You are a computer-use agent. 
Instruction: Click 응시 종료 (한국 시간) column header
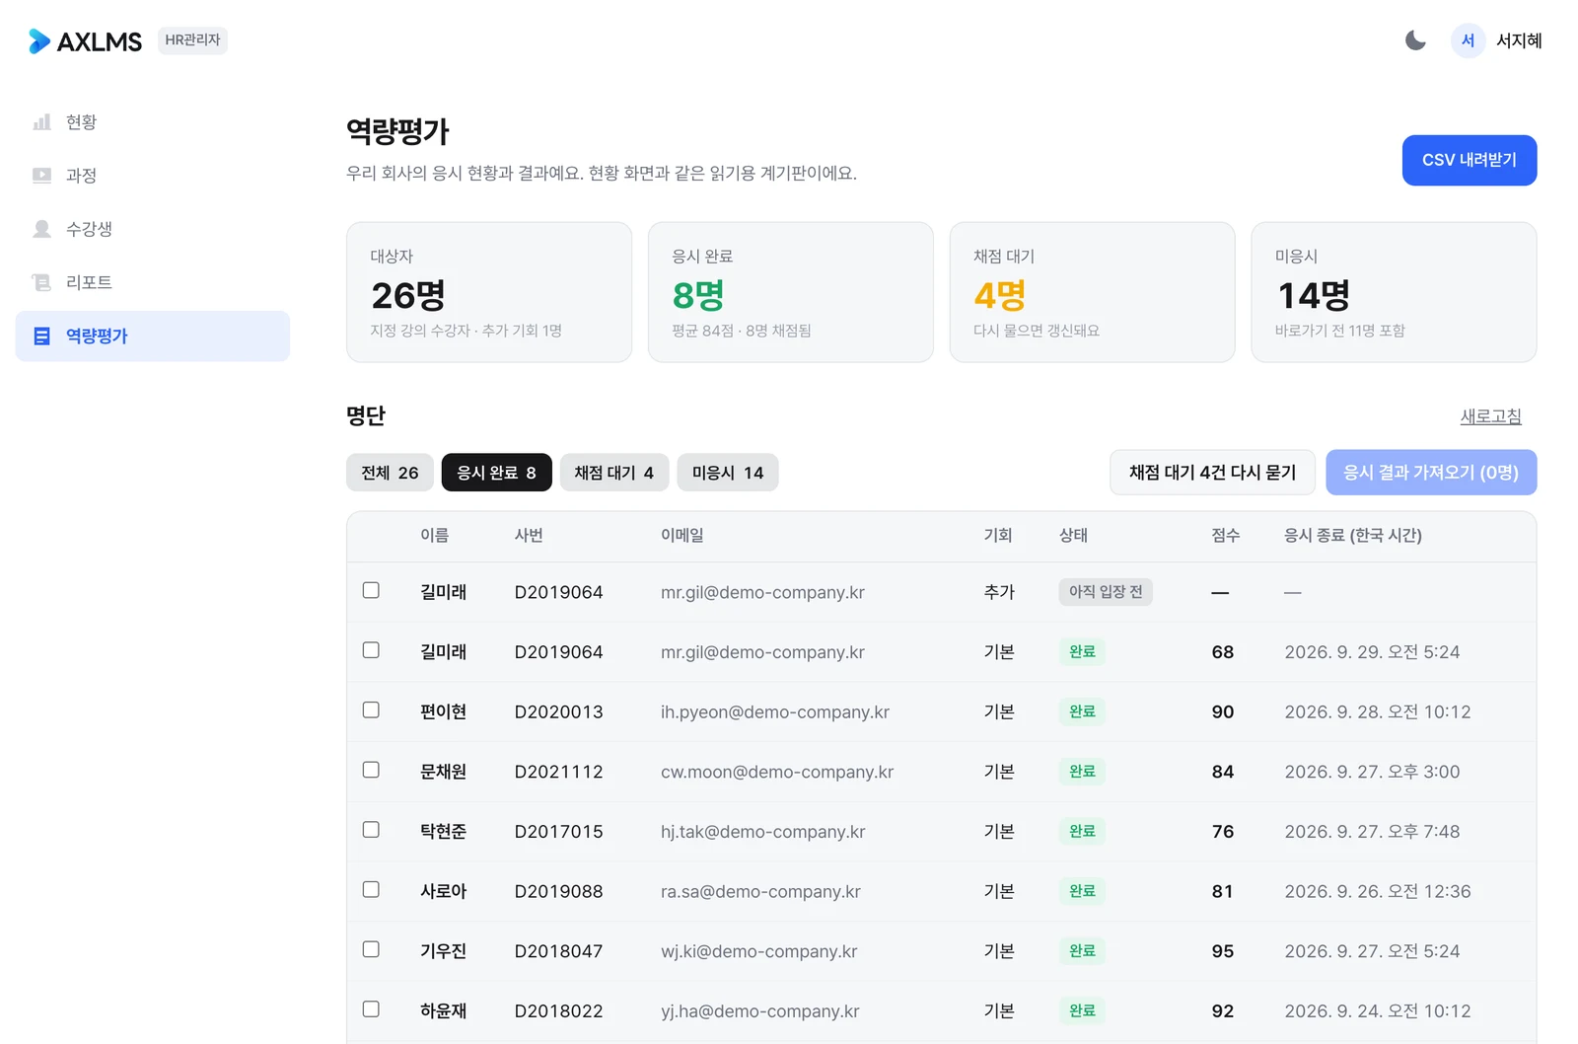tap(1353, 535)
